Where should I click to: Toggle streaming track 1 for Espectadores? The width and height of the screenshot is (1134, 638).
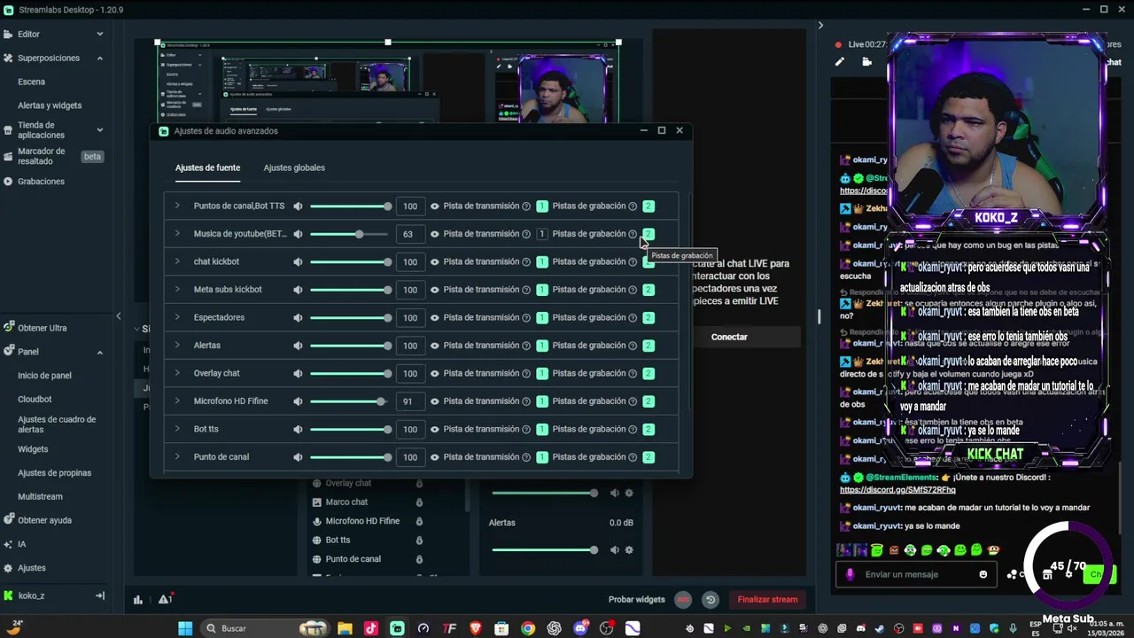[542, 318]
